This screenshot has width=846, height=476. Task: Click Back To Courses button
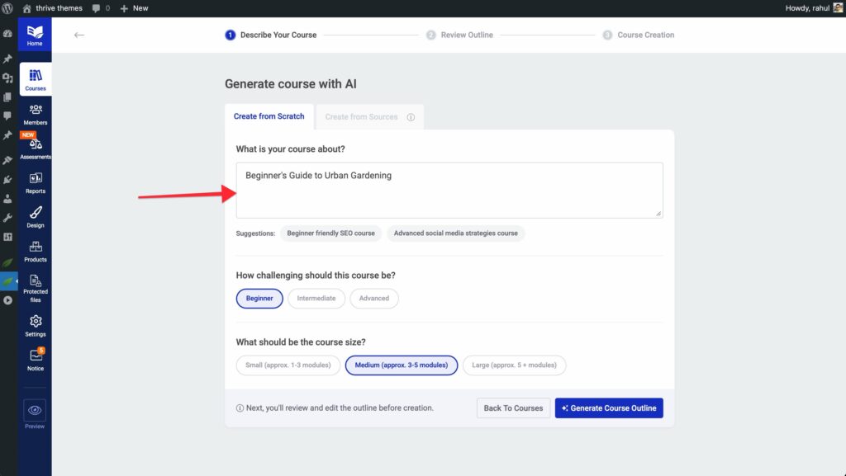(x=513, y=408)
